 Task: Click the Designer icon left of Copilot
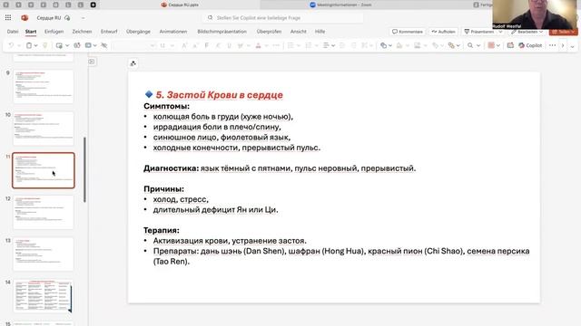point(510,45)
